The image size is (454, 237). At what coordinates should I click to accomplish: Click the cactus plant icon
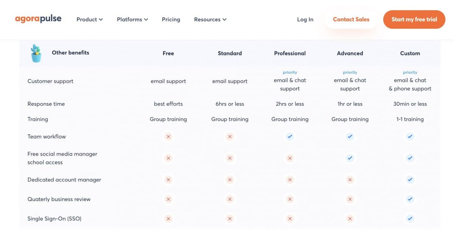coord(36,53)
